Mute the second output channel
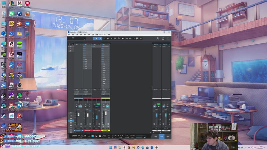Screen dimensions: 267x150 [164, 104]
